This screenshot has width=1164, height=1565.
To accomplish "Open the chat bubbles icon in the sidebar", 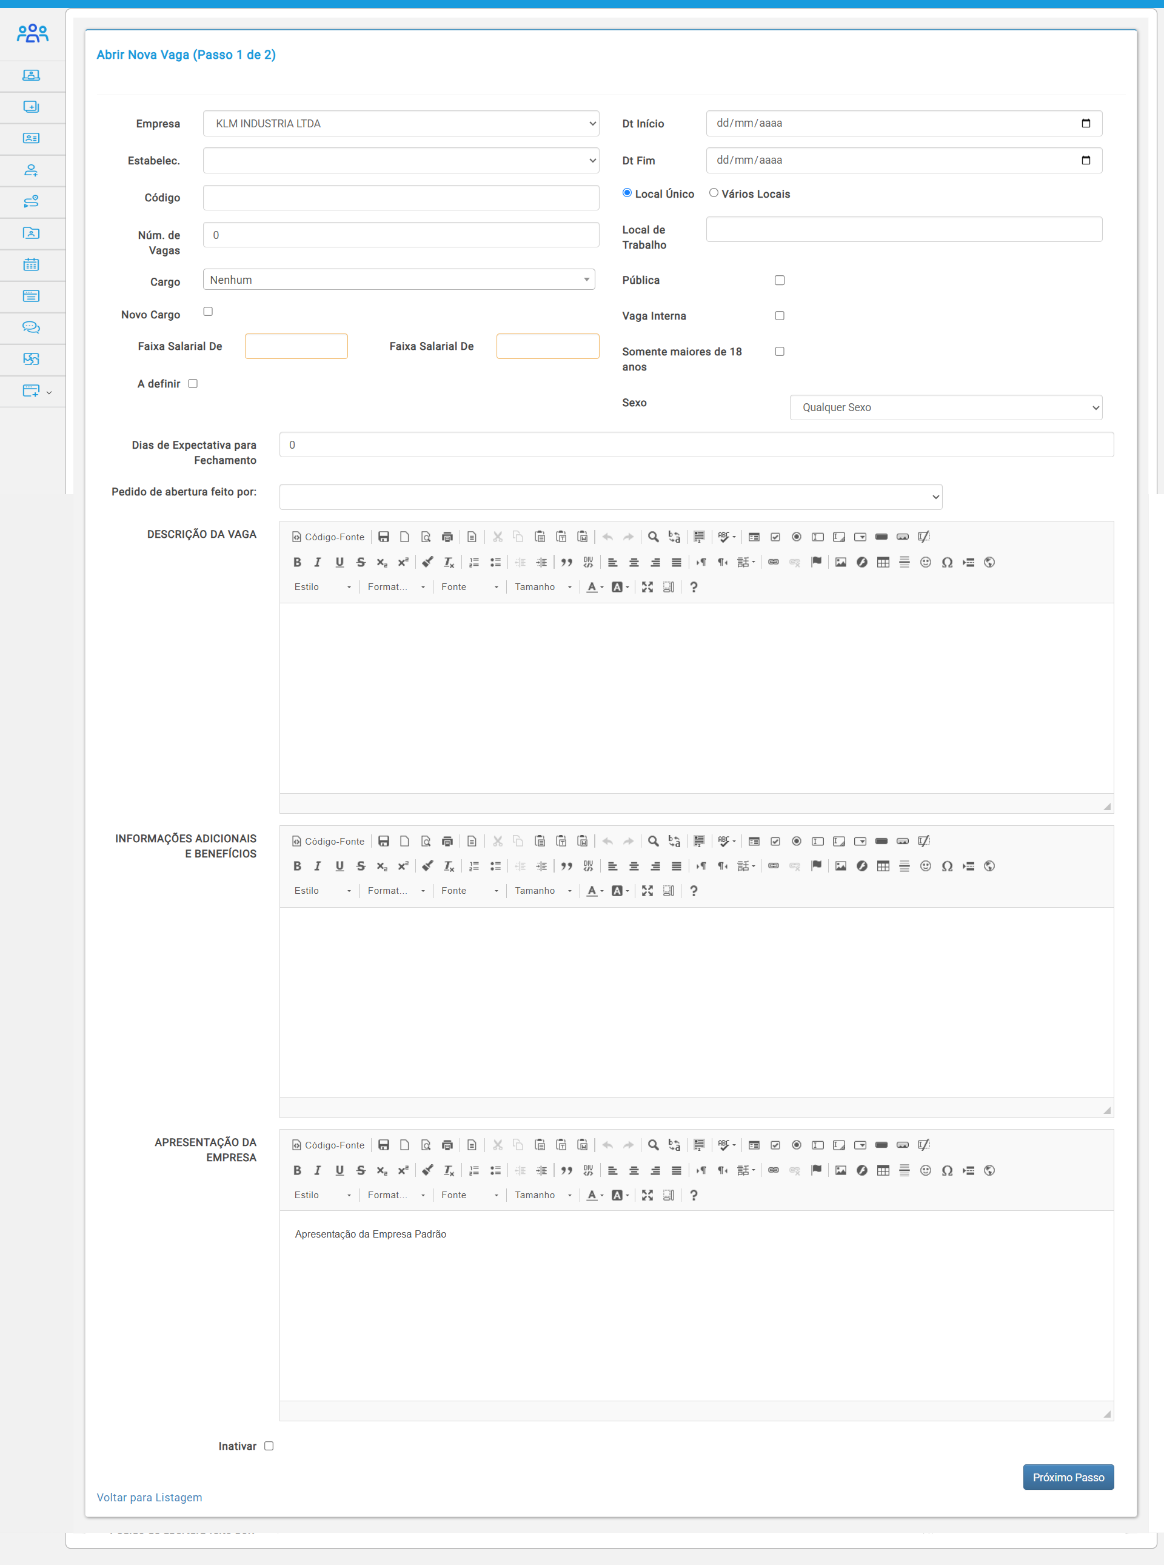I will (31, 327).
